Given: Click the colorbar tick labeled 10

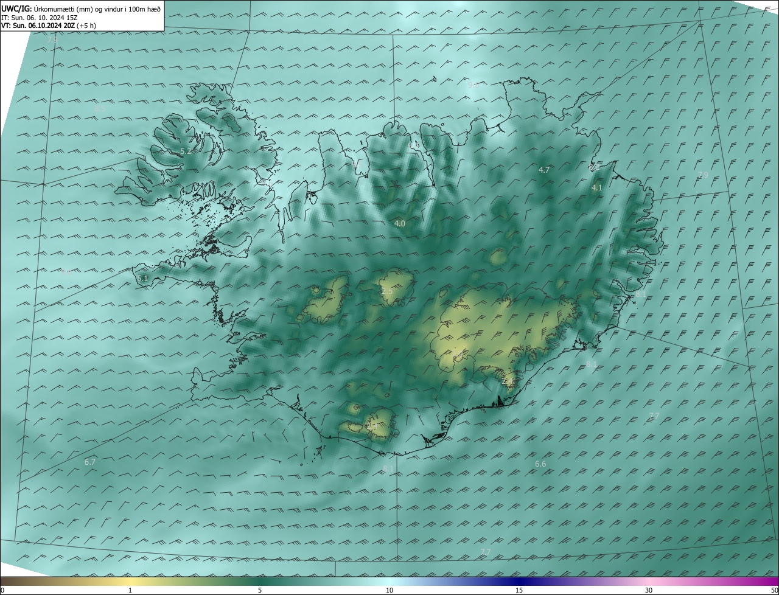Looking at the screenshot, I should (389, 590).
